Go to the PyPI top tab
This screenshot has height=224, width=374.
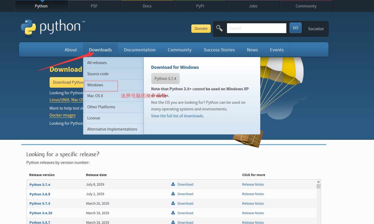200,6
